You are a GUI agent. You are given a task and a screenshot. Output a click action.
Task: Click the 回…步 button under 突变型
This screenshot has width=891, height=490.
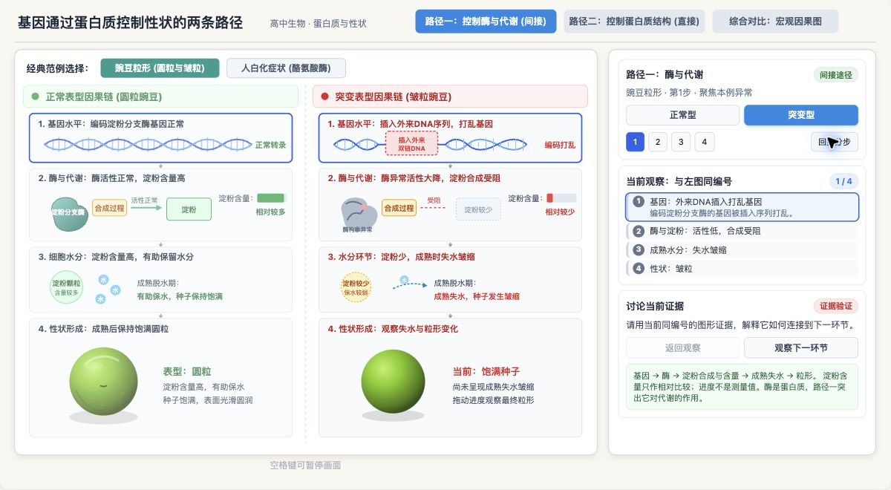coord(835,142)
